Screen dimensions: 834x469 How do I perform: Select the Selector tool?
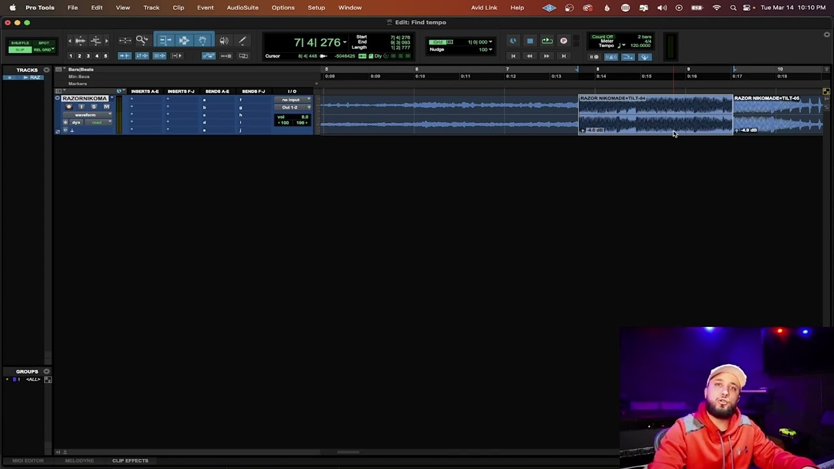(x=184, y=40)
